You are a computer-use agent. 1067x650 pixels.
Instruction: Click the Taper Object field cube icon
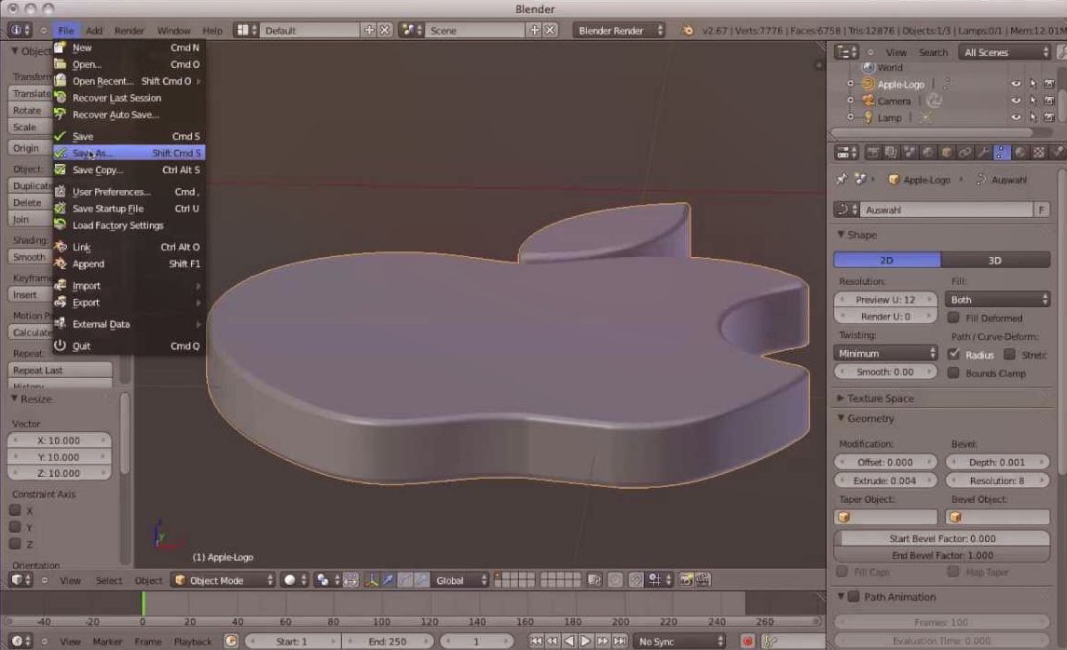point(844,518)
